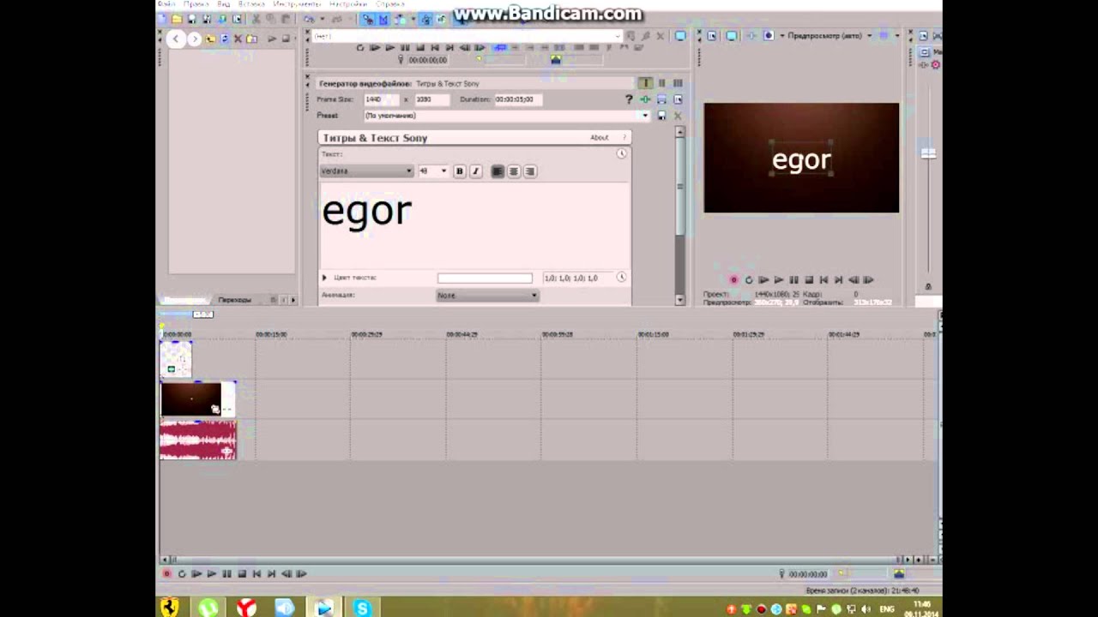Expand the text color section

324,278
